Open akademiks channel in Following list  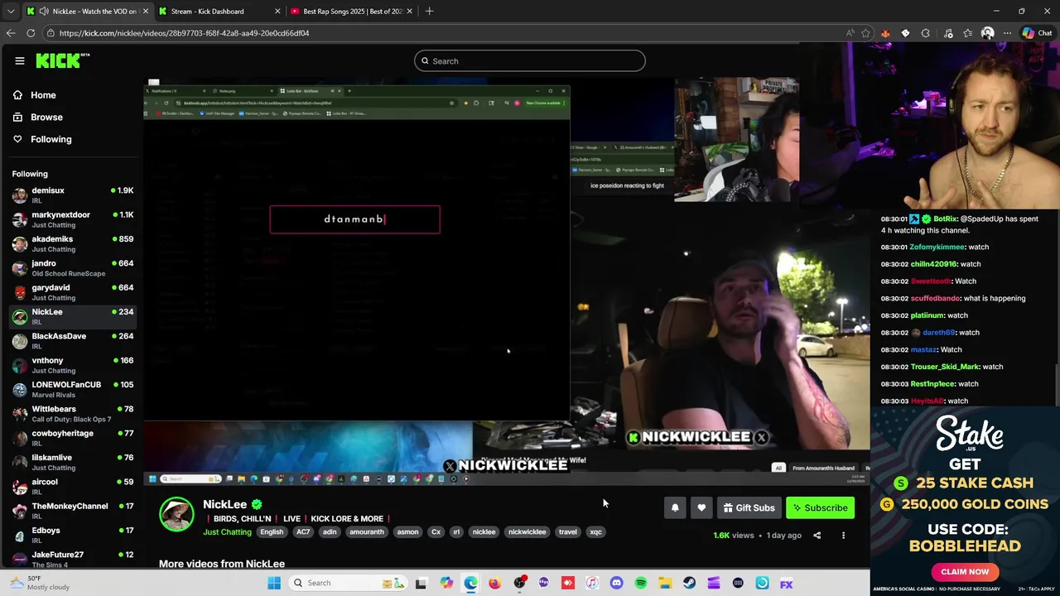73,243
